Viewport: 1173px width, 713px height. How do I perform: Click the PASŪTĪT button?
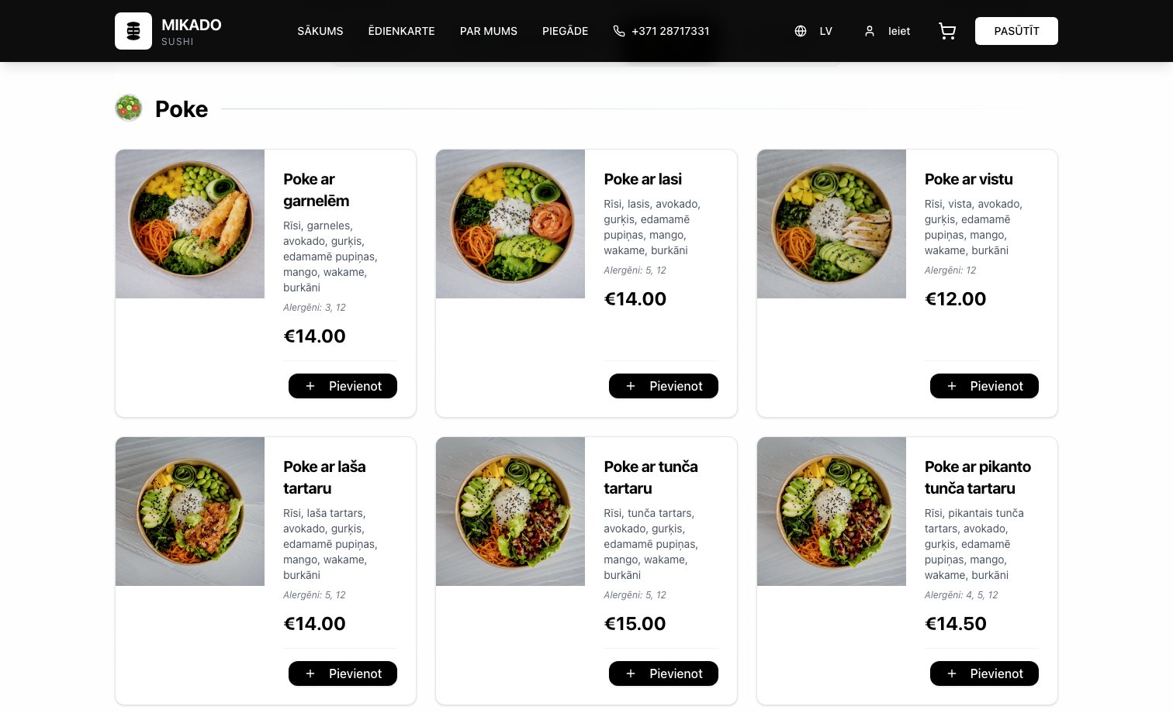tap(1016, 31)
